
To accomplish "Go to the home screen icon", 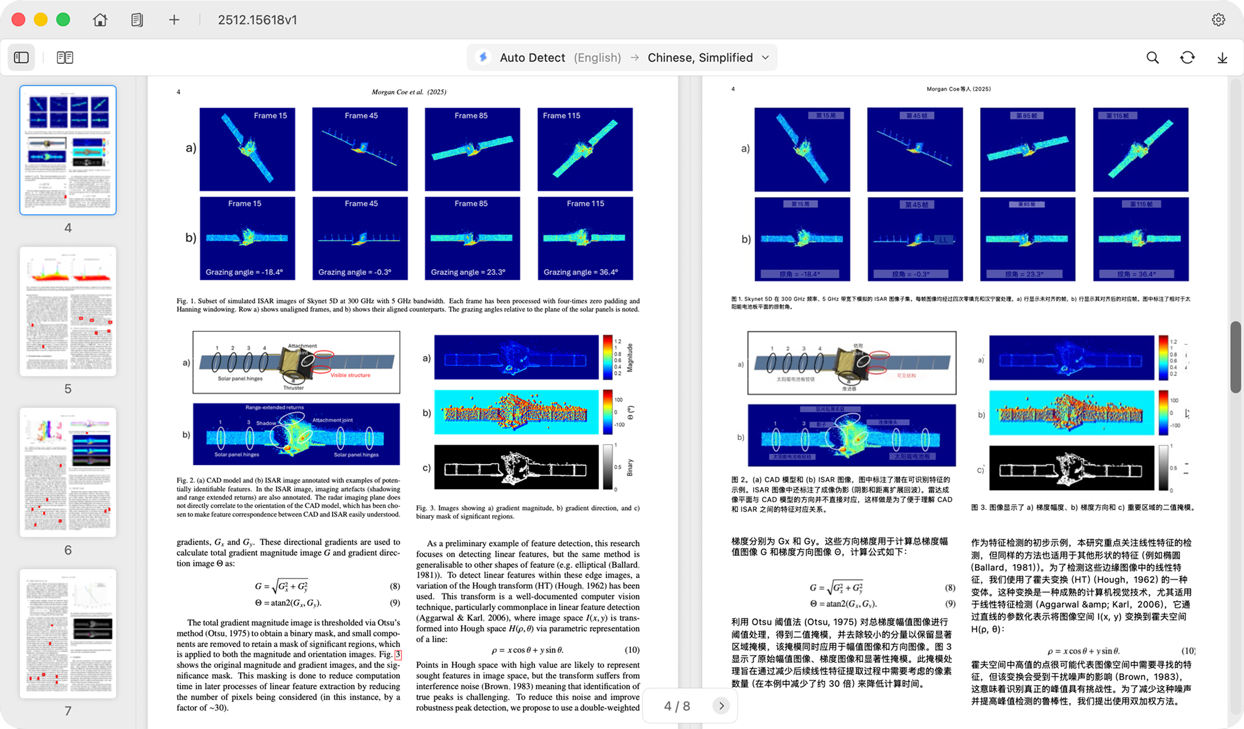I will (99, 19).
